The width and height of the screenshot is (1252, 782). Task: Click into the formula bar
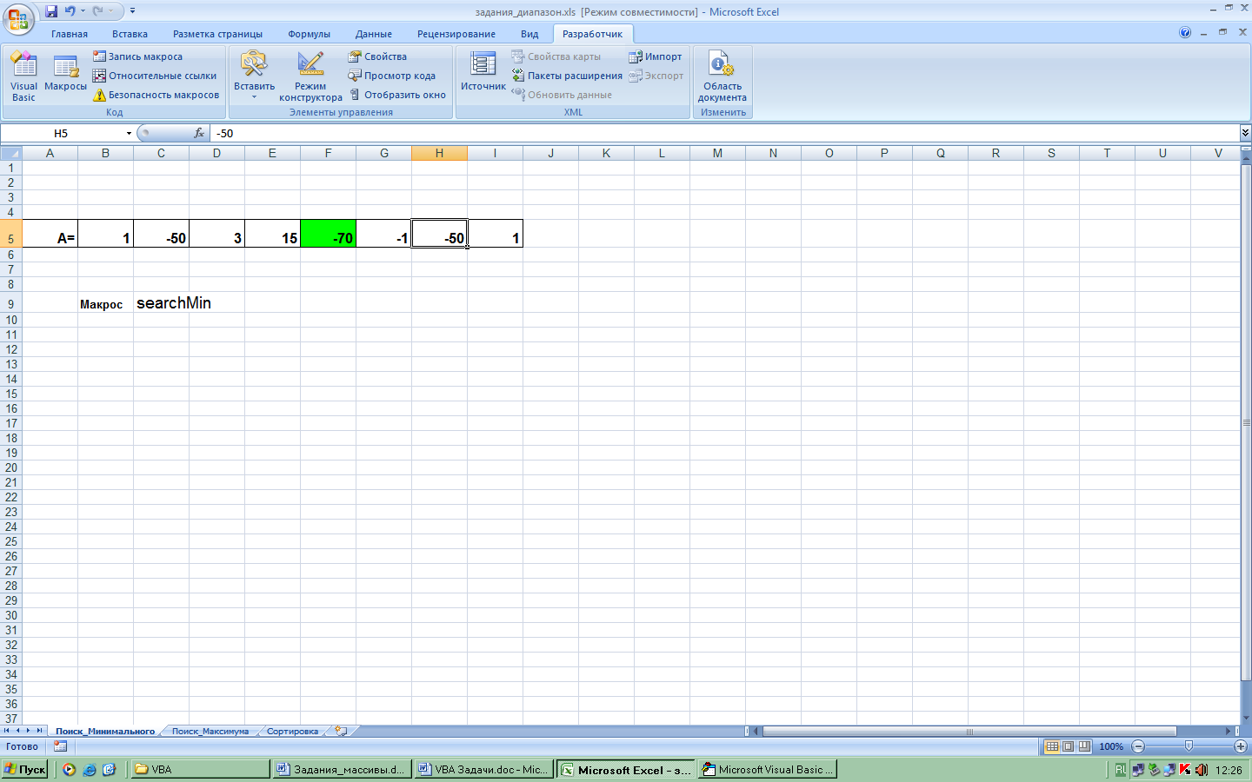[x=725, y=133]
